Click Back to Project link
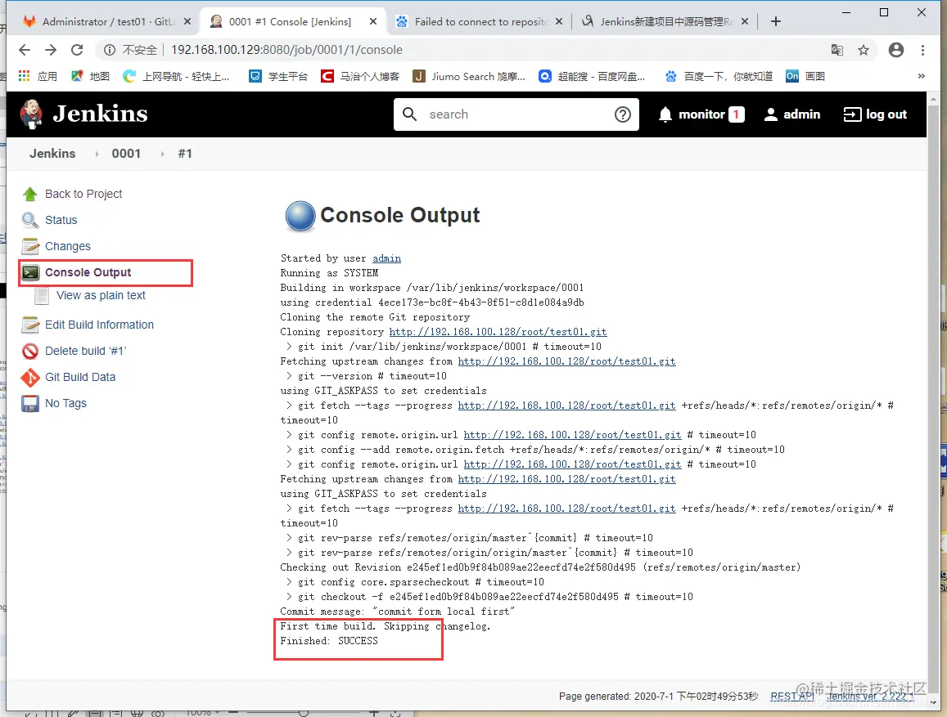 click(x=83, y=194)
